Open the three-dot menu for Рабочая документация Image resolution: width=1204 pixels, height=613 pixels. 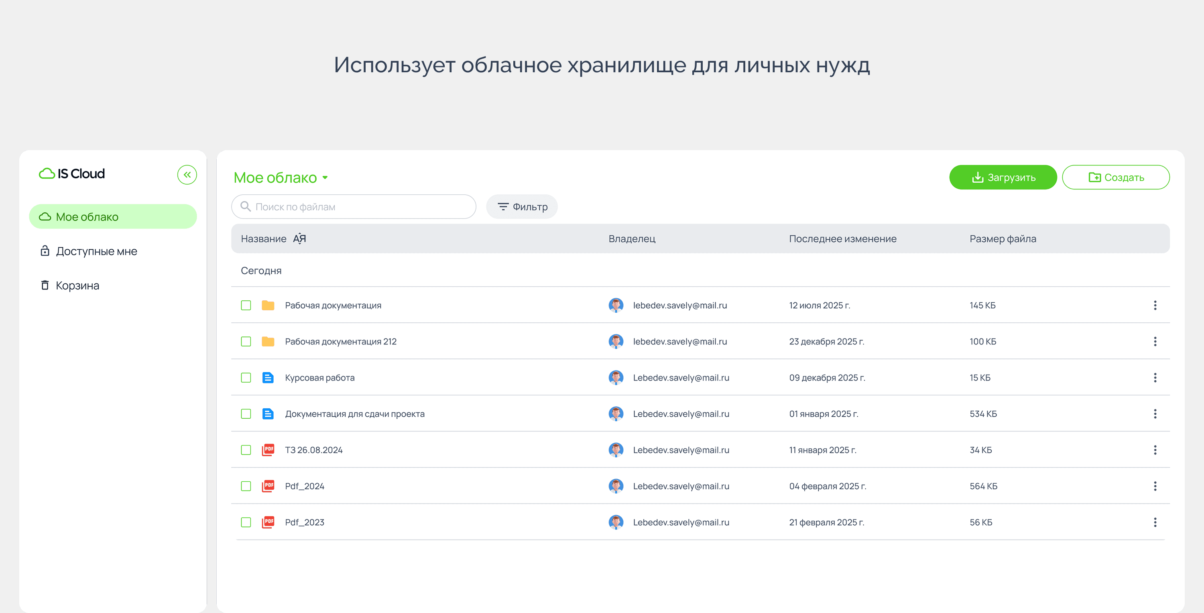1155,305
